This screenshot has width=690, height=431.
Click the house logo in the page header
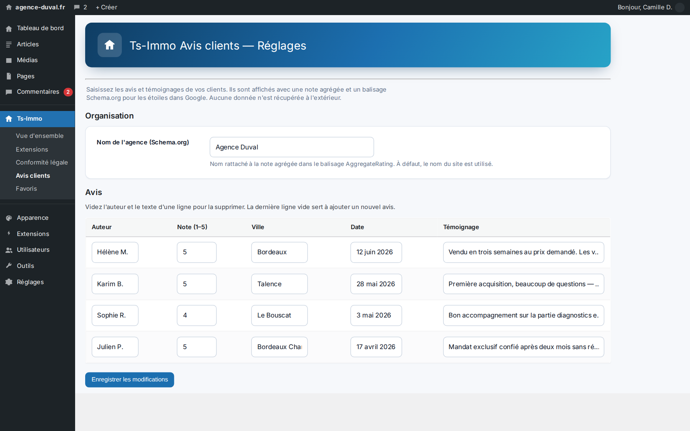click(110, 45)
